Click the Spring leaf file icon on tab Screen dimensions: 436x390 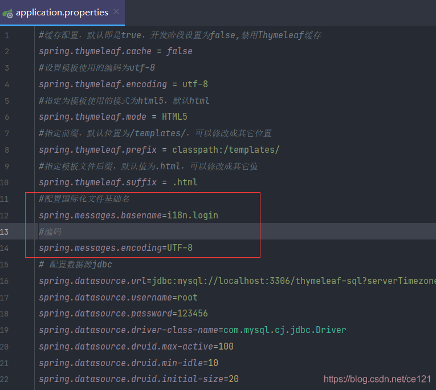point(8,13)
